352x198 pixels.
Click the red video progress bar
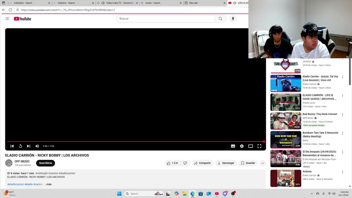pyautogui.click(x=135, y=141)
